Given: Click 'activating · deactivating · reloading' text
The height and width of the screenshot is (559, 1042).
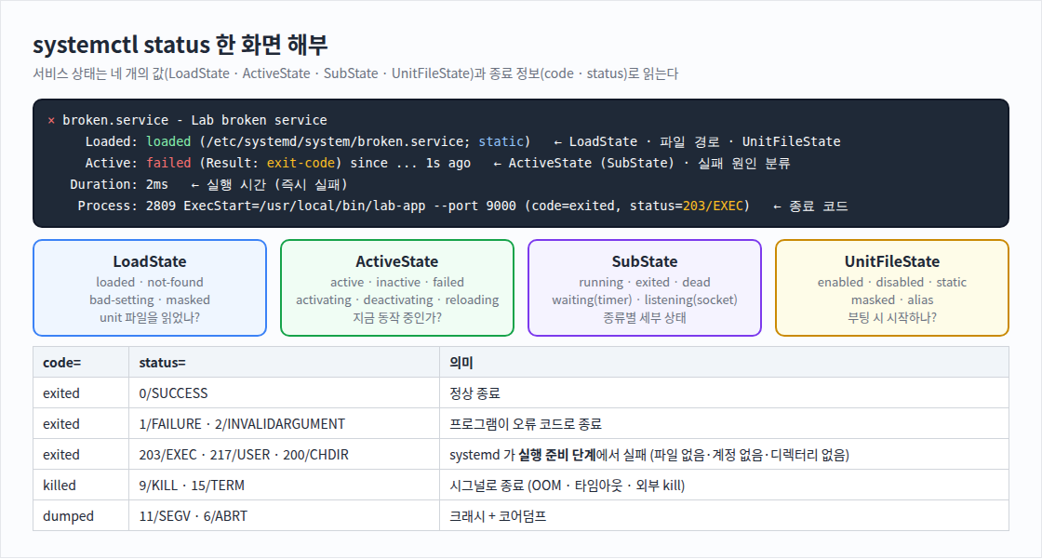Looking at the screenshot, I should (x=396, y=299).
